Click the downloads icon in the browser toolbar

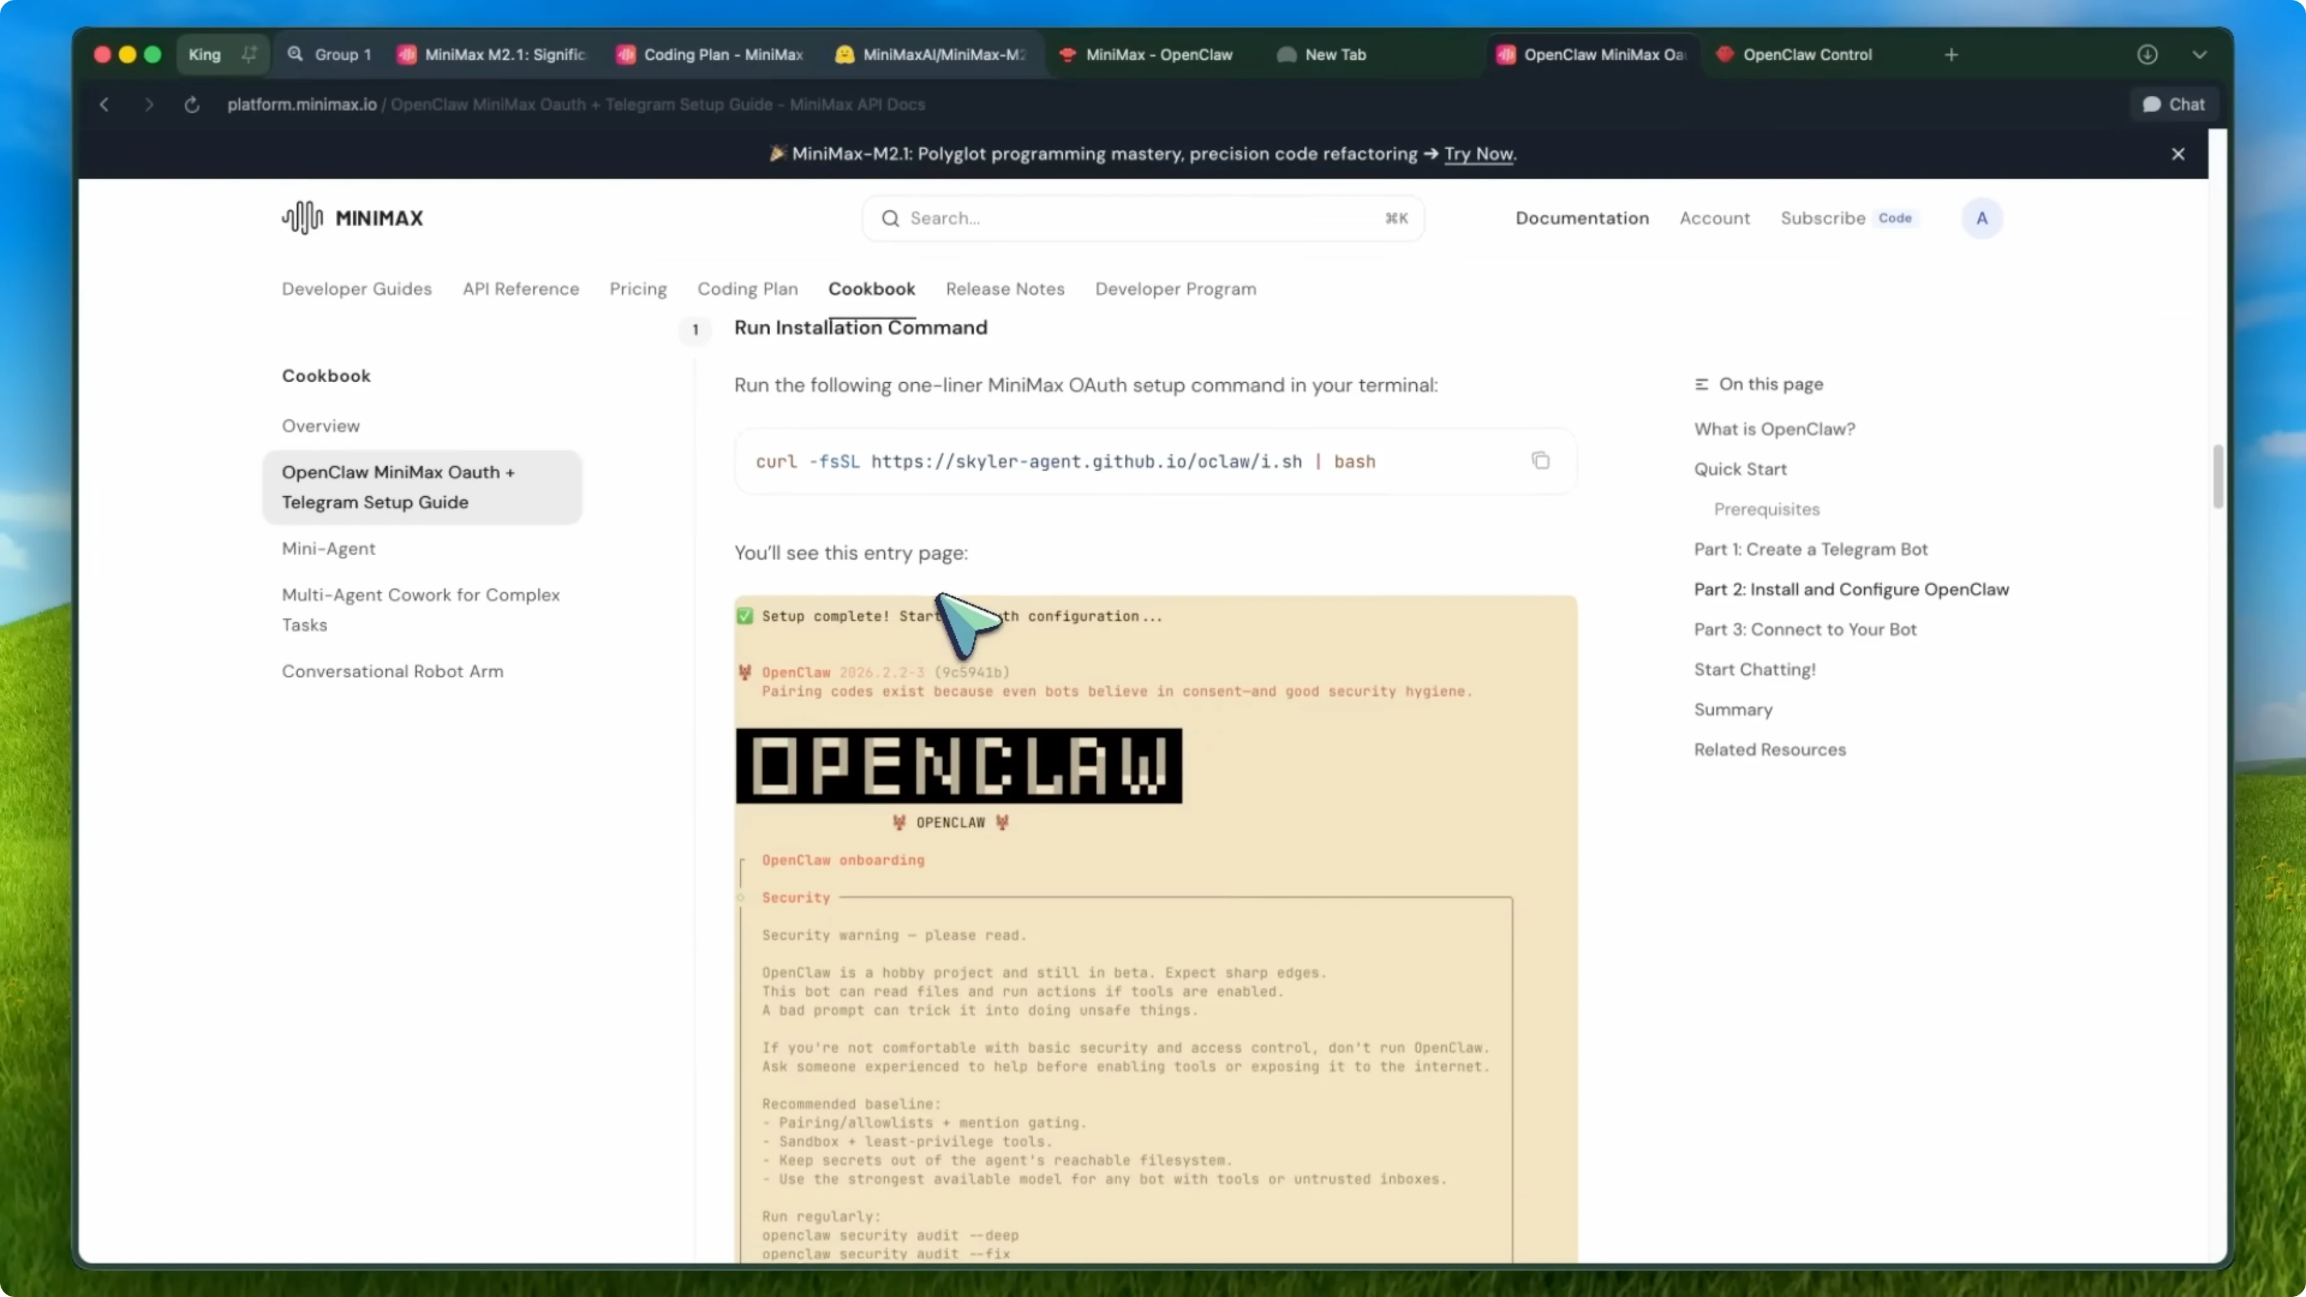2147,55
